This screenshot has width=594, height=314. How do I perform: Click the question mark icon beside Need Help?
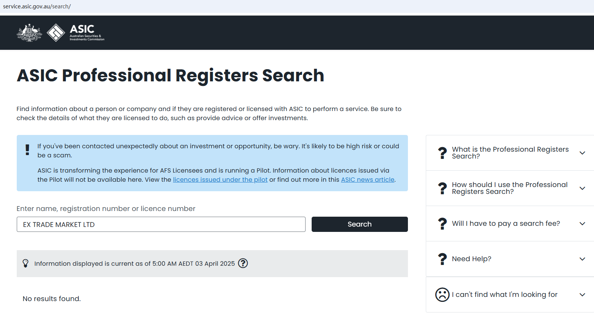[x=442, y=259]
